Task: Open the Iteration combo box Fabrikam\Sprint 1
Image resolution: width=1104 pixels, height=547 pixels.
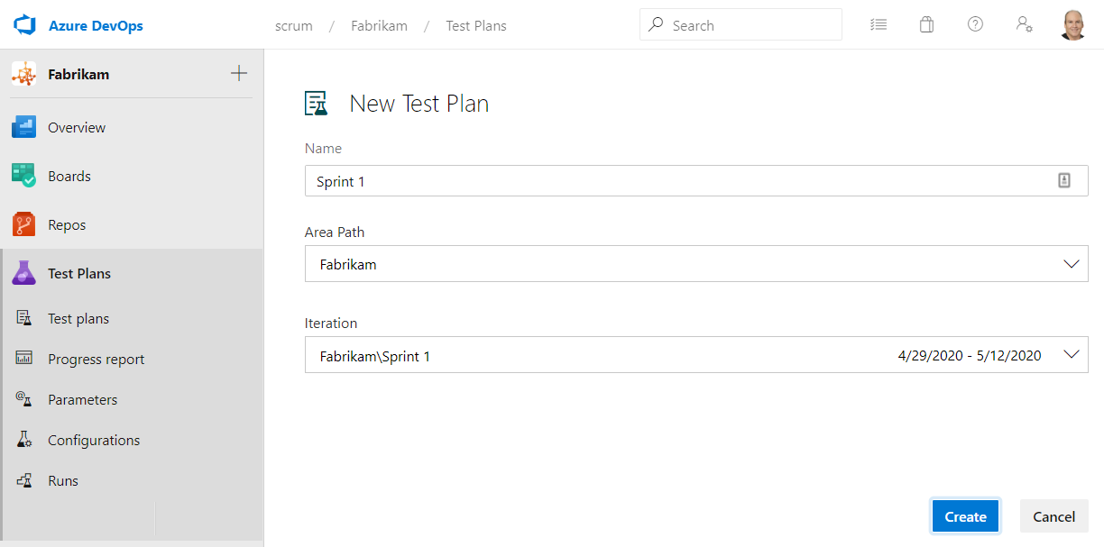Action: point(696,356)
